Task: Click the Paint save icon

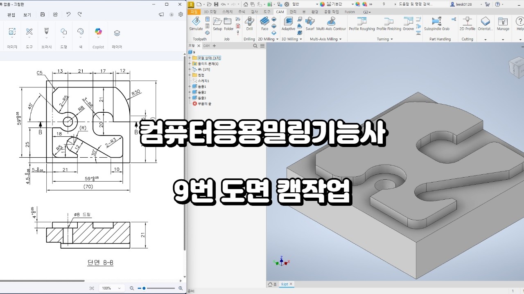Action: [x=43, y=14]
